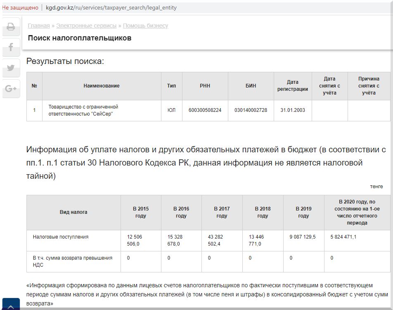Click the tax payment information heading
The width and height of the screenshot is (393, 310).
206,163
